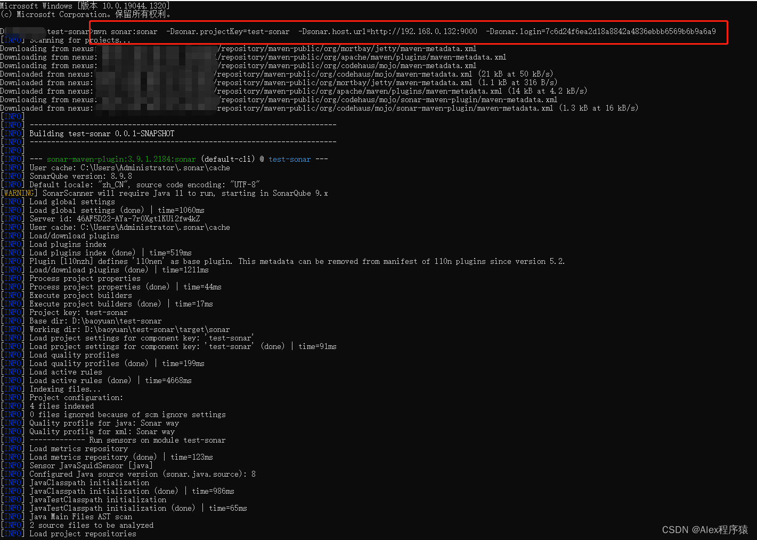The height and width of the screenshot is (540, 757).
Task: Click the 'Scanning for projects...' line
Action: click(66, 40)
